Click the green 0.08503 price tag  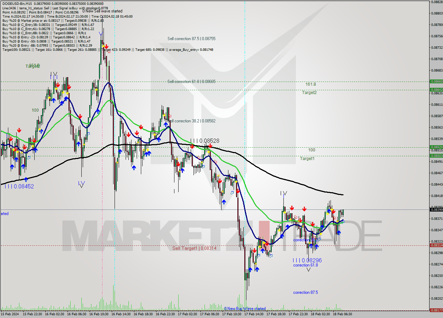point(436,156)
